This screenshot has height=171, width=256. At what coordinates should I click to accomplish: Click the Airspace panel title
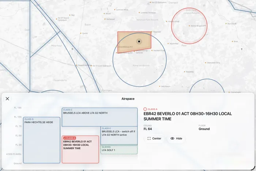pyautogui.click(x=128, y=99)
